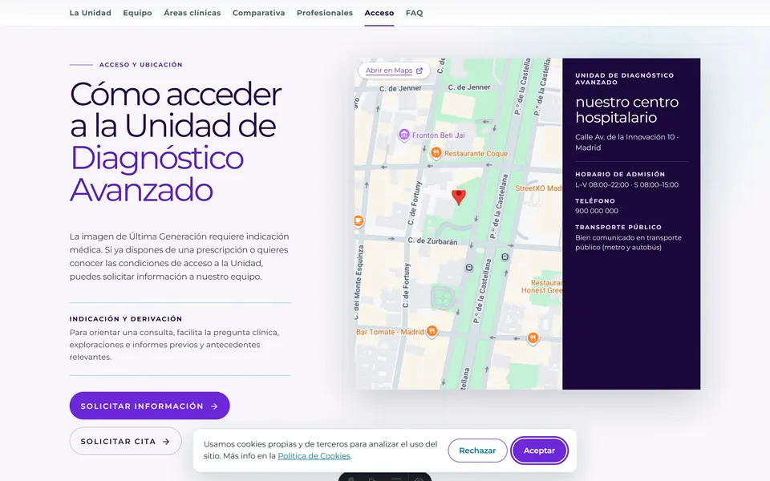The width and height of the screenshot is (770, 481).
Task: Click the Indicación y Derivación heading
Action: (x=126, y=319)
